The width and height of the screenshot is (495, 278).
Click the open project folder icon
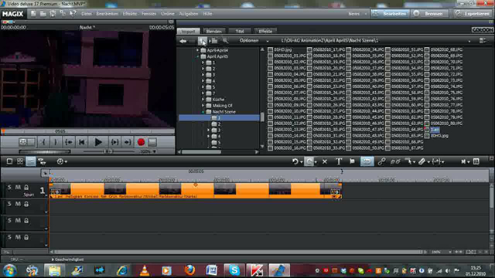43,14
